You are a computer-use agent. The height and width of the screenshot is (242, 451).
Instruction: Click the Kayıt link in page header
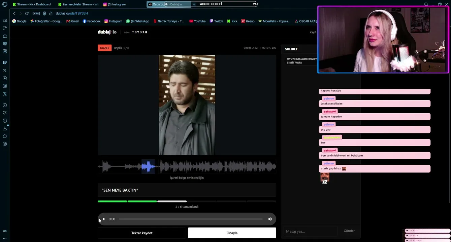click(x=313, y=32)
